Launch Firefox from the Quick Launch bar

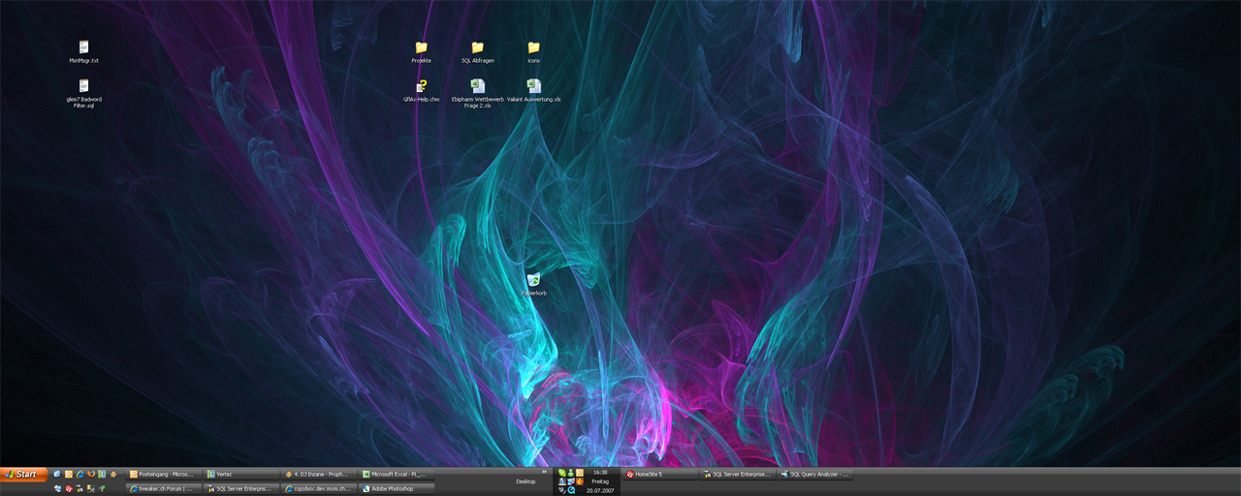(91, 474)
